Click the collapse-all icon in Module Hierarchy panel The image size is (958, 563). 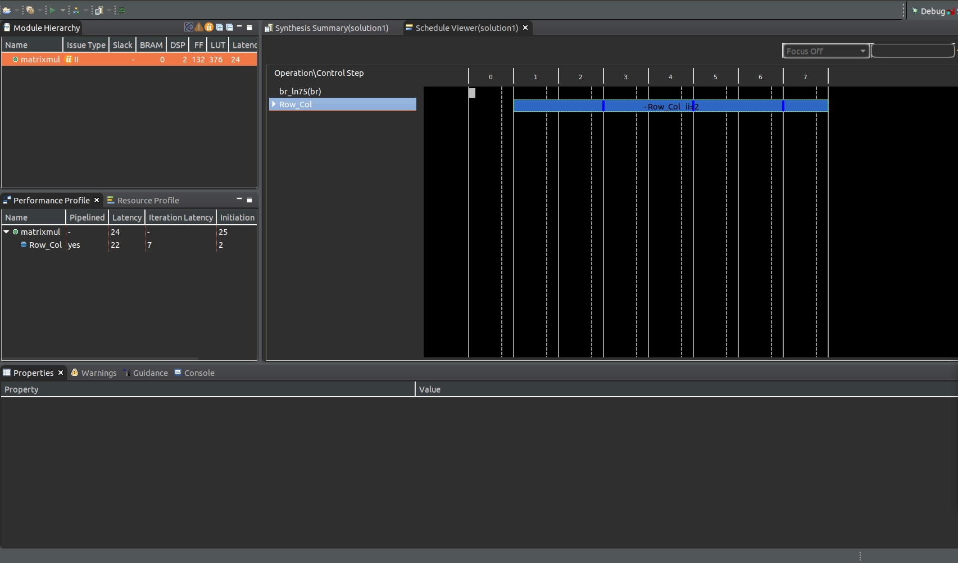pos(229,27)
